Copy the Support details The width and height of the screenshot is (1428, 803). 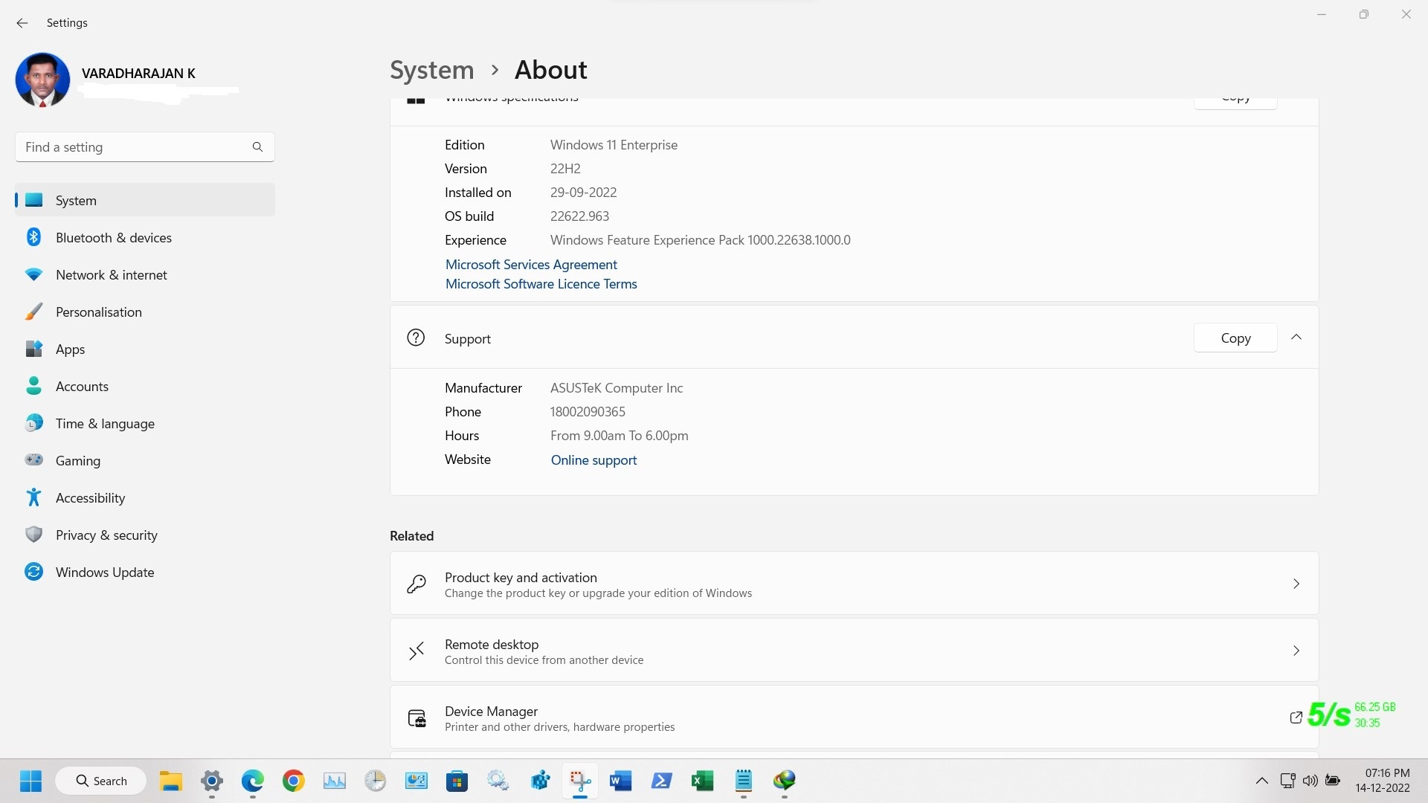tap(1235, 338)
